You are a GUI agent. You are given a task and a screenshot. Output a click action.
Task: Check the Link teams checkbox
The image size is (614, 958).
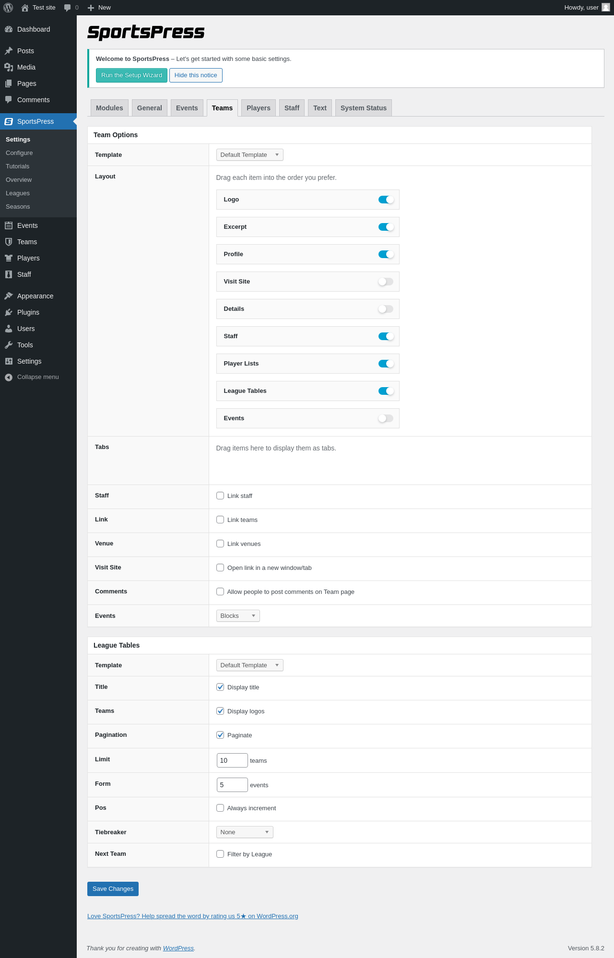click(x=220, y=520)
